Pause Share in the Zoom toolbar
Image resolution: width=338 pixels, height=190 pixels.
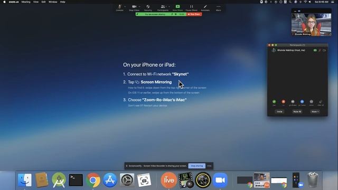coord(191,8)
